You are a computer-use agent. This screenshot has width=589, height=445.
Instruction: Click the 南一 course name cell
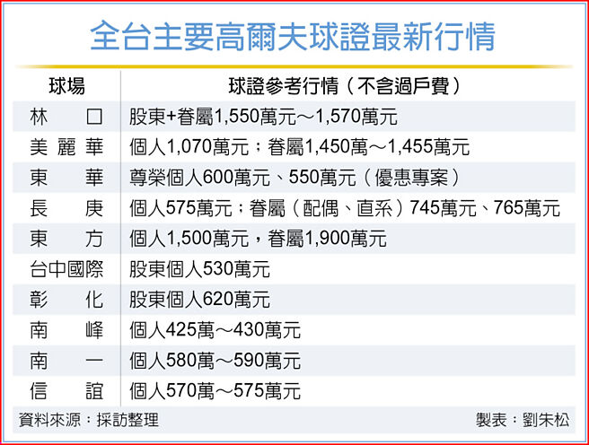pos(66,361)
